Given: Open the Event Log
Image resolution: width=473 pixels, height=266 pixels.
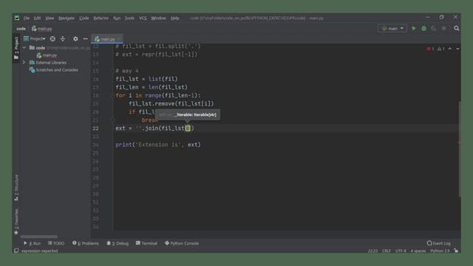Looking at the screenshot, I should click(x=439, y=243).
